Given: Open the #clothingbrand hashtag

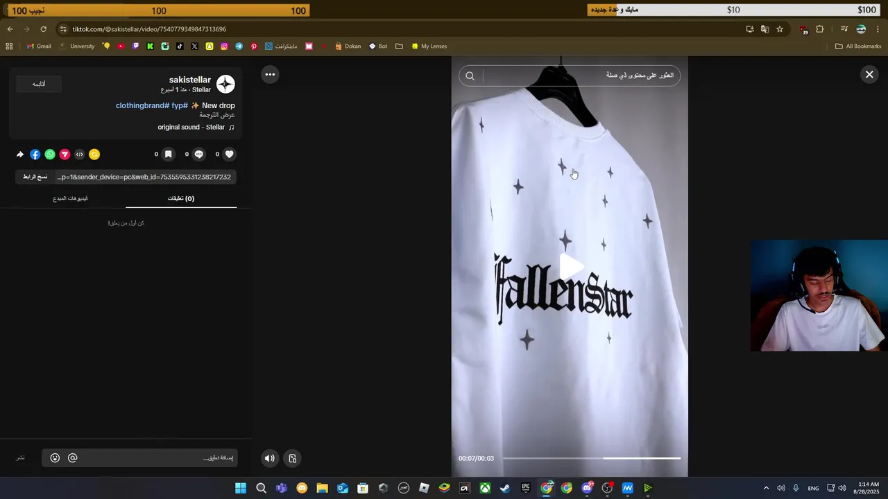Looking at the screenshot, I should 142,105.
